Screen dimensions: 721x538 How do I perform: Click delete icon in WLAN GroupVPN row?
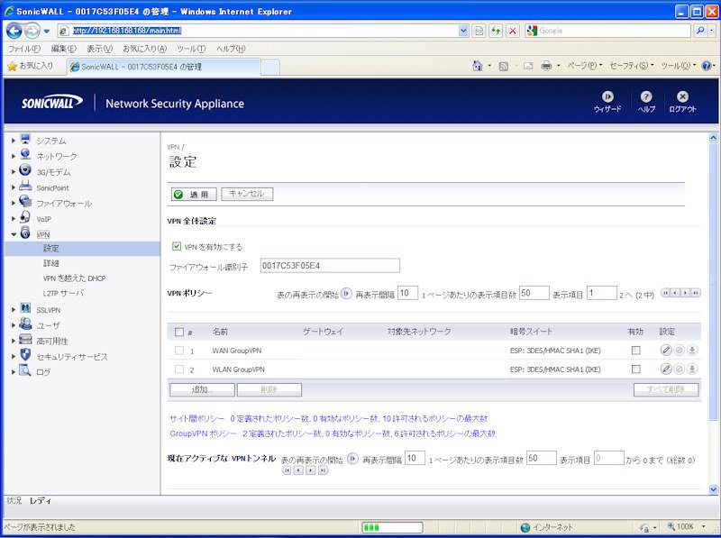tap(680, 369)
